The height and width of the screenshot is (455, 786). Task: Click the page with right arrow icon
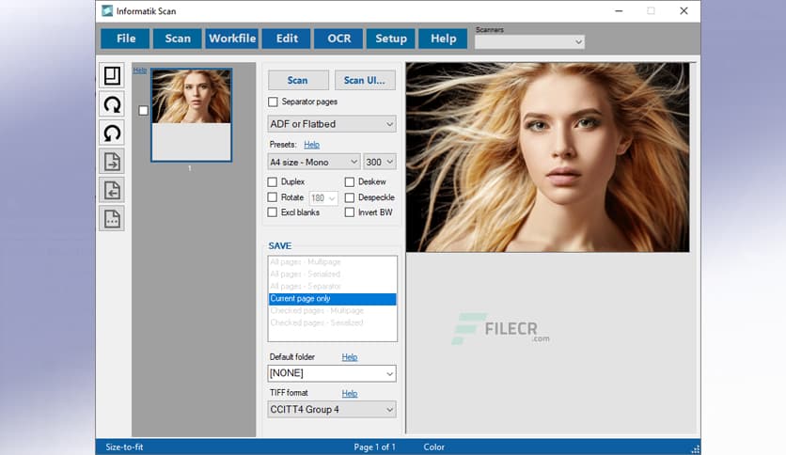tap(112, 161)
